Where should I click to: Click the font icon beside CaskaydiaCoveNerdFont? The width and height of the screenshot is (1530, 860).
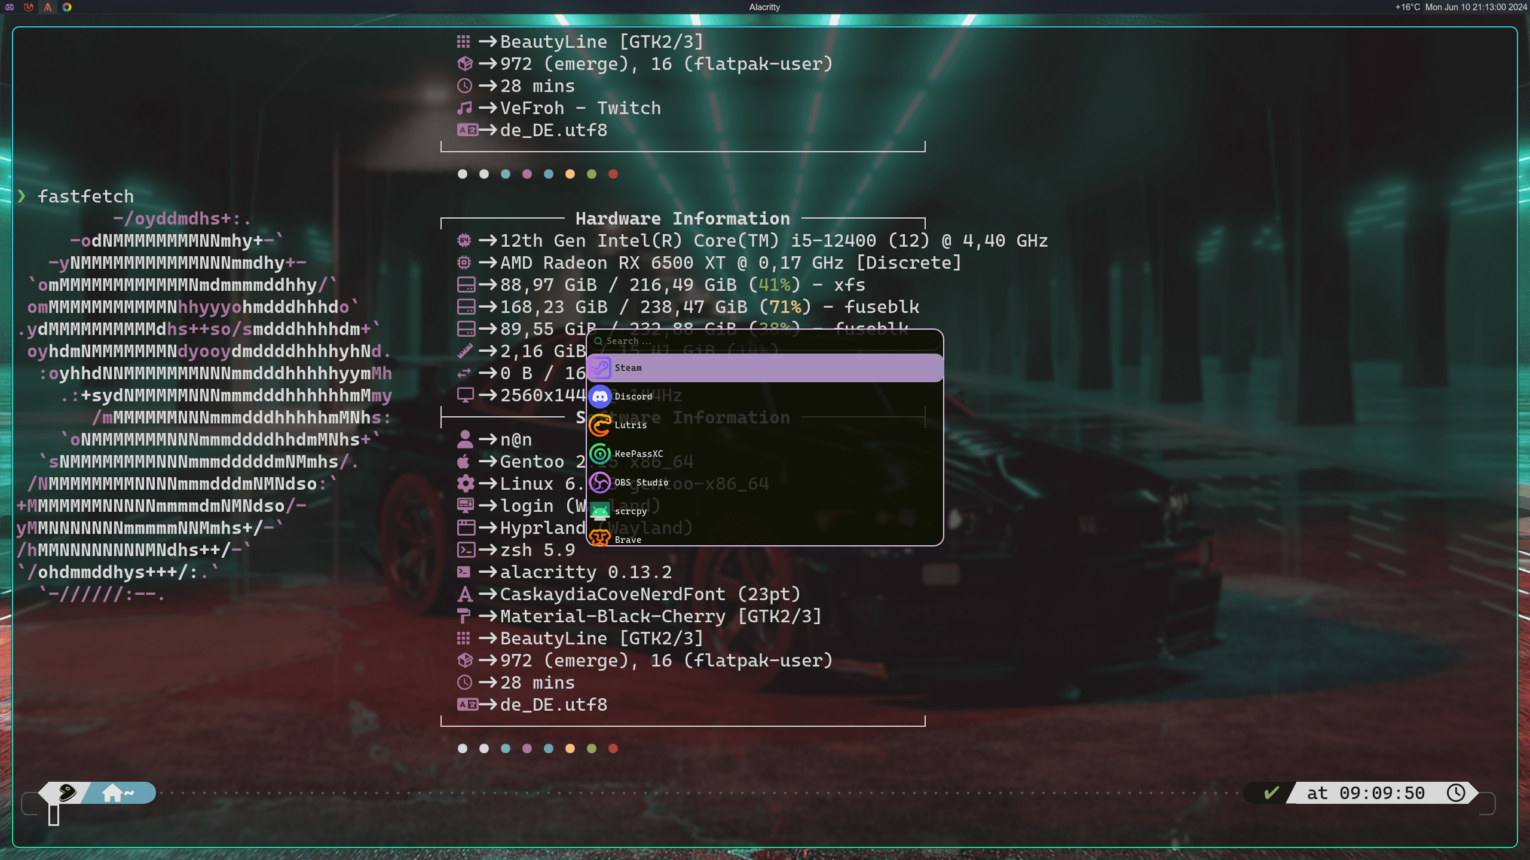coord(465,594)
